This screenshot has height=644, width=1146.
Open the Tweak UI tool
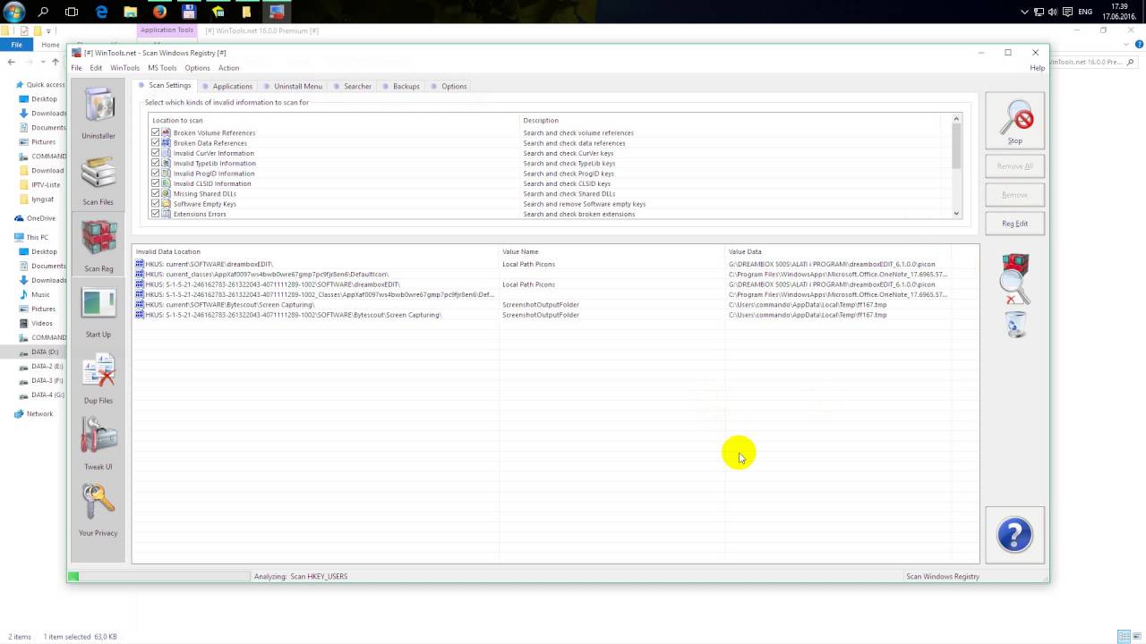[98, 444]
